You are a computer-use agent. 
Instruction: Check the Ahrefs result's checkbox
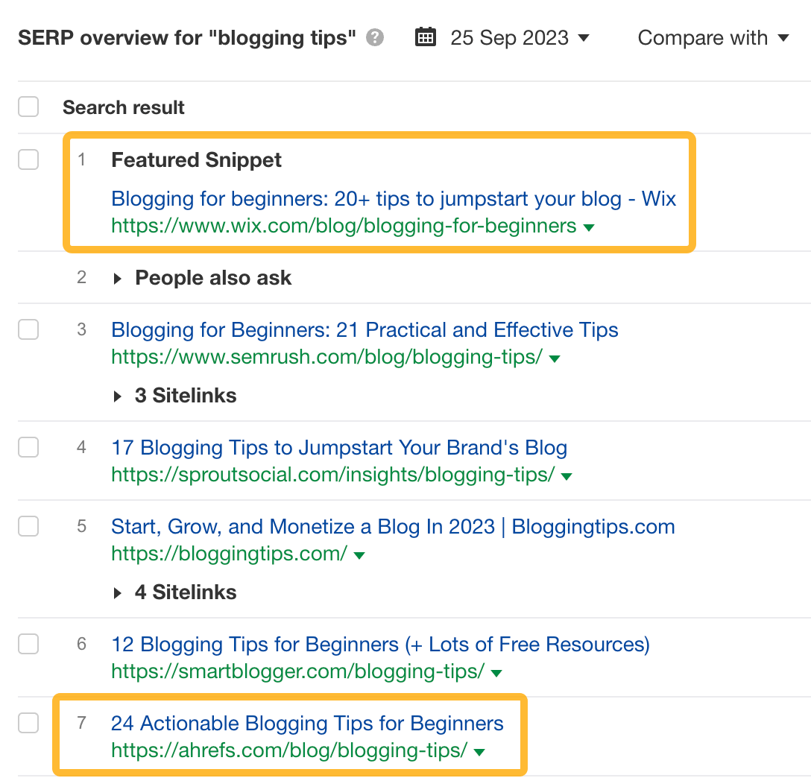pyautogui.click(x=28, y=722)
